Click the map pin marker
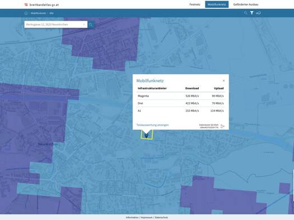This screenshot has width=294, height=220. click(146, 135)
